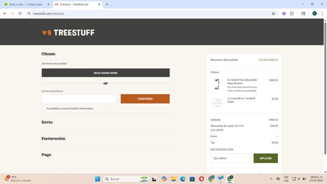Open Chrome three-dot menu

pyautogui.click(x=322, y=14)
